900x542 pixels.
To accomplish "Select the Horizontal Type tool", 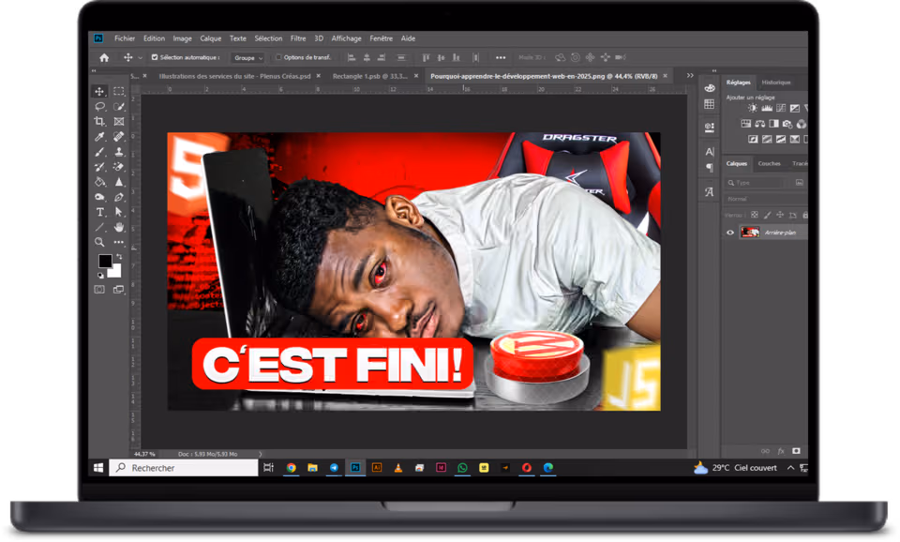I will [99, 212].
